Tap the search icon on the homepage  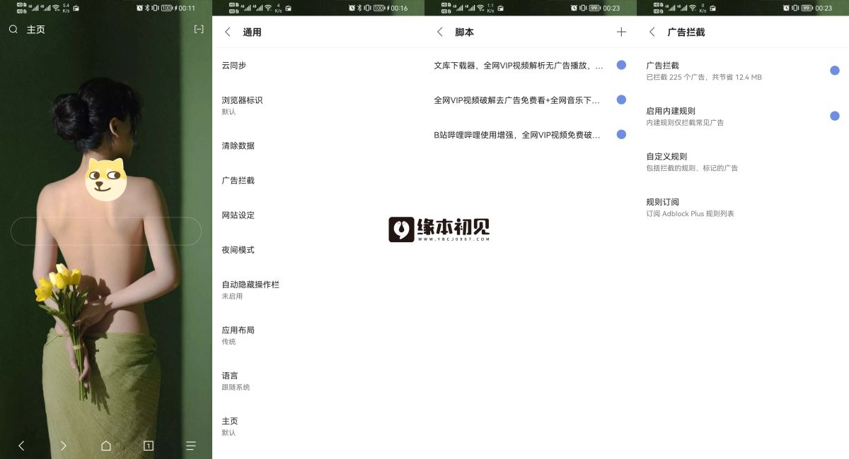pyautogui.click(x=13, y=29)
